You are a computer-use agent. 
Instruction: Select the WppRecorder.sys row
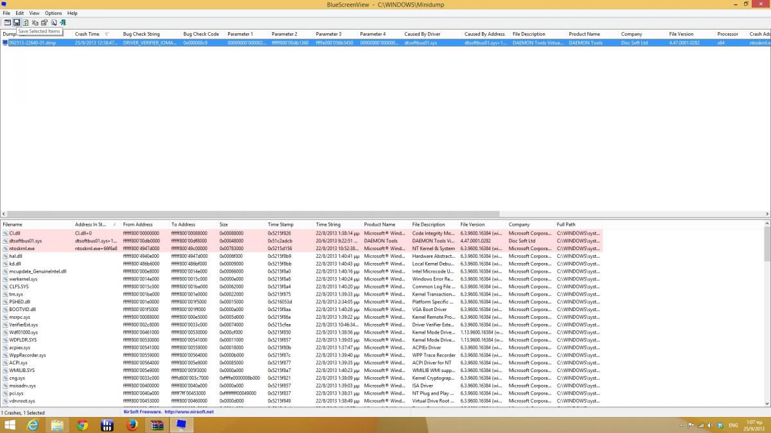[302, 355]
